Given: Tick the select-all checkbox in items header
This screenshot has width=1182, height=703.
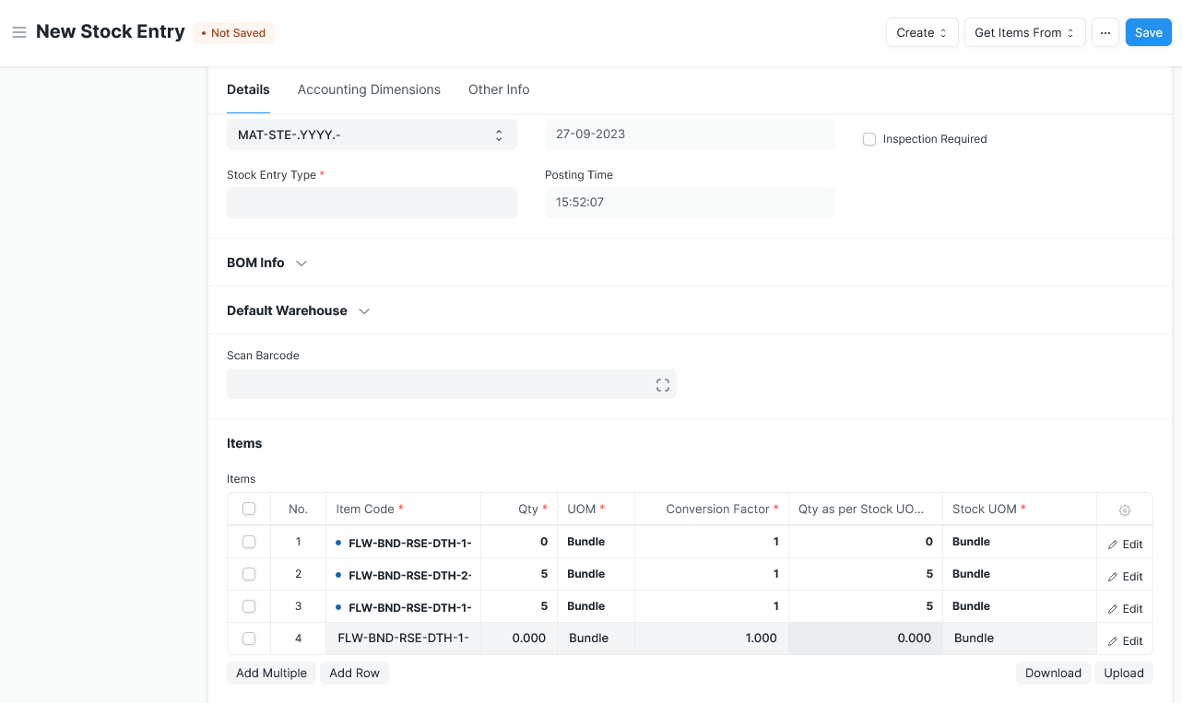Looking at the screenshot, I should 249,509.
